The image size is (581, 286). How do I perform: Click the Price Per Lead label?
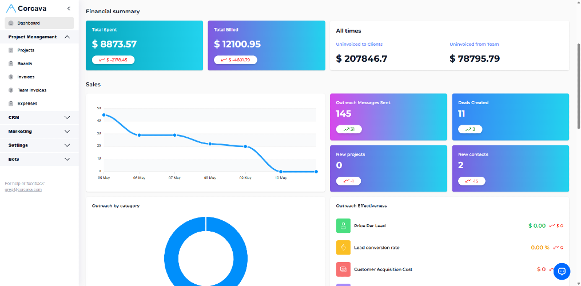pyautogui.click(x=370, y=225)
